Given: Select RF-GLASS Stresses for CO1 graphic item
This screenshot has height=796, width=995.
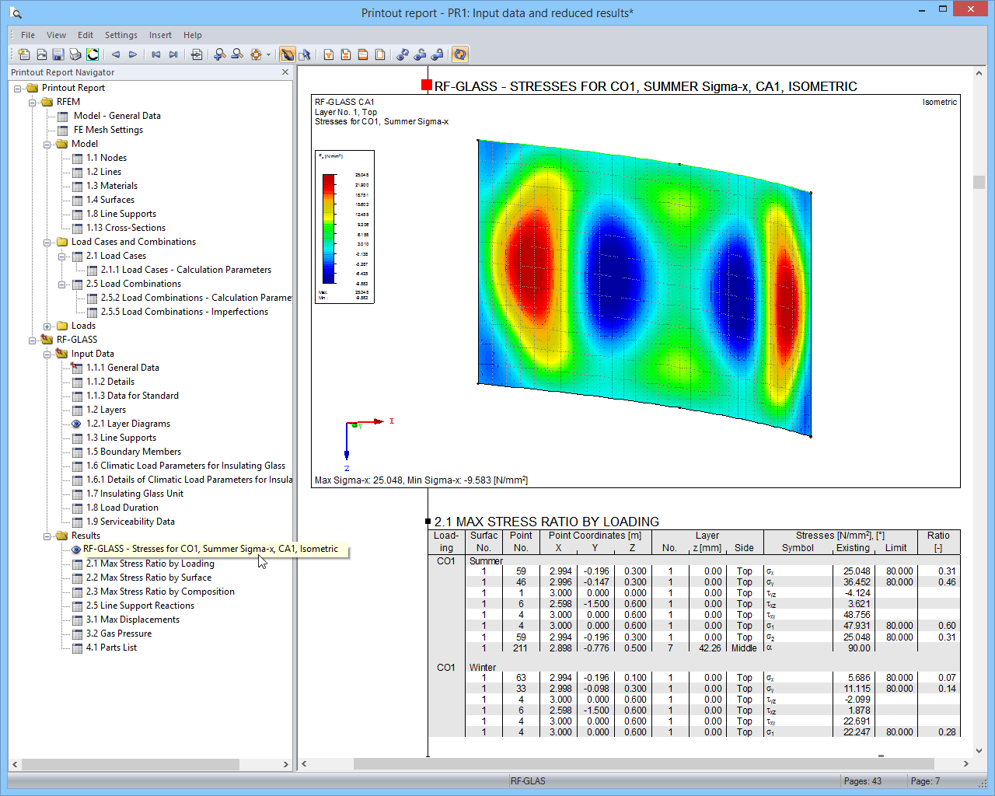Looking at the screenshot, I should 211,549.
